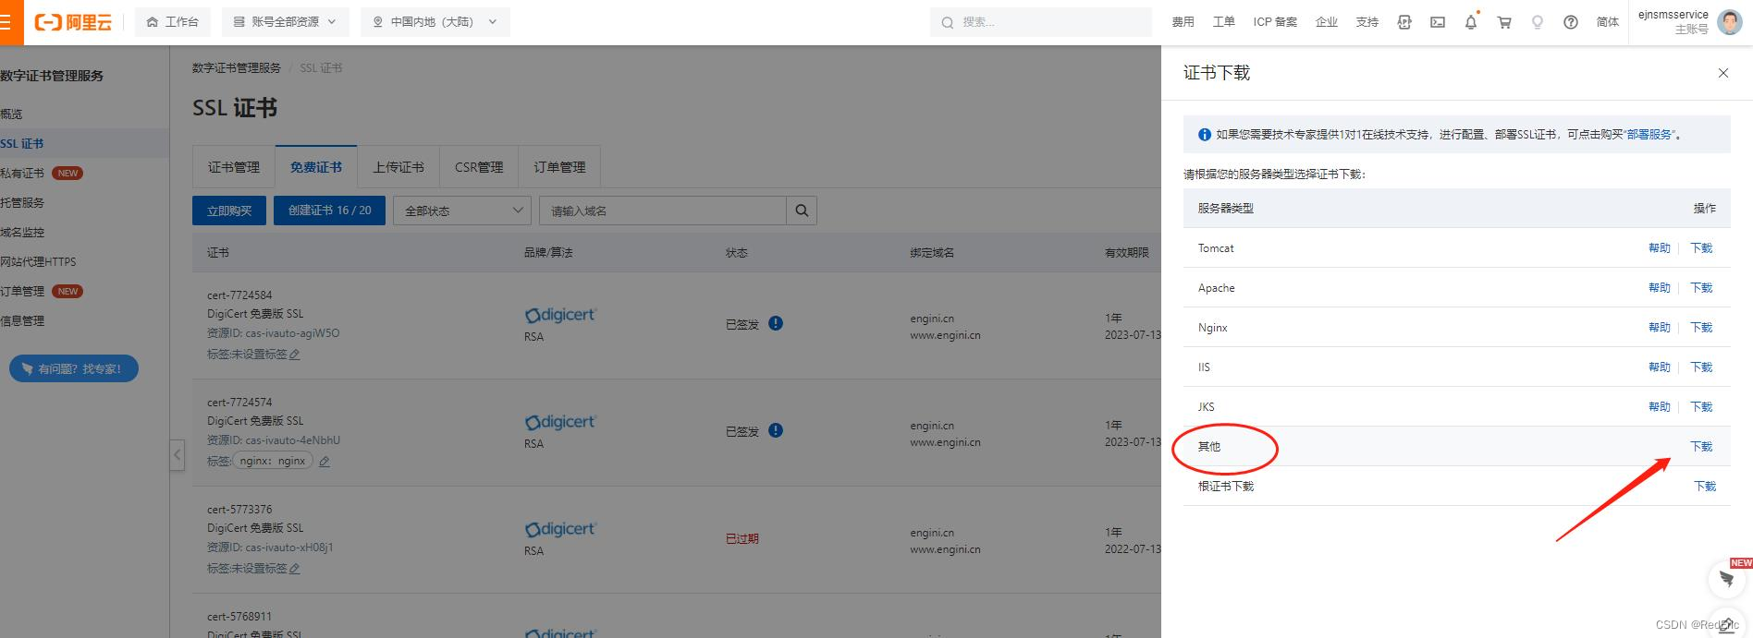Switch to the 证书管理 tab

coord(234,167)
